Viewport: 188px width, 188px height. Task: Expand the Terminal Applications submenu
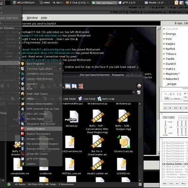[x=41, y=69]
